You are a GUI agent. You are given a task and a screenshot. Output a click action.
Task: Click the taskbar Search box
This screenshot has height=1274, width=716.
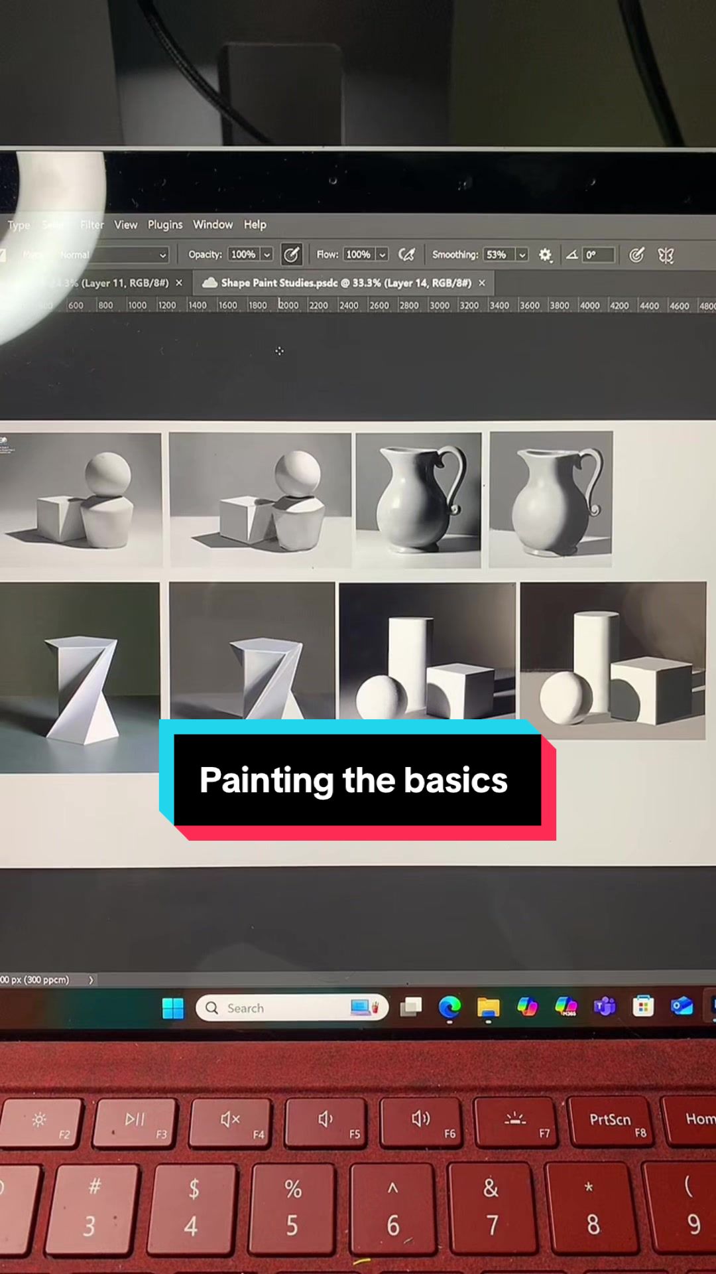coord(292,1008)
